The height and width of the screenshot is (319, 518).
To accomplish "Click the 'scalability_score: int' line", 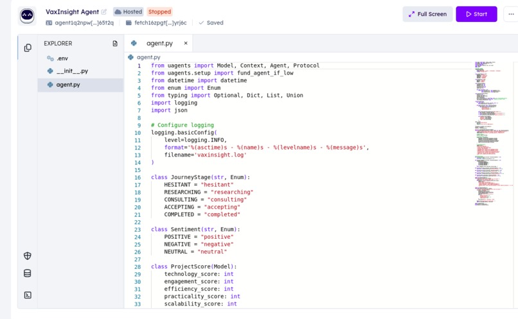I will pos(201,304).
